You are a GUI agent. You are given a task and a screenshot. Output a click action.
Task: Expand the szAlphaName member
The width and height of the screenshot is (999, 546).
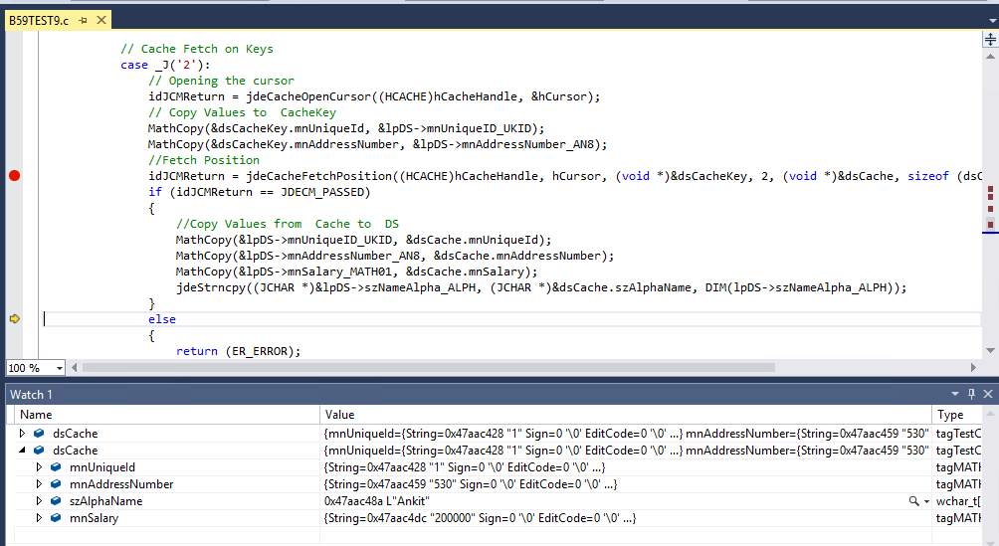(39, 501)
